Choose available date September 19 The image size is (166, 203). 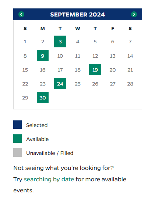tap(95, 69)
